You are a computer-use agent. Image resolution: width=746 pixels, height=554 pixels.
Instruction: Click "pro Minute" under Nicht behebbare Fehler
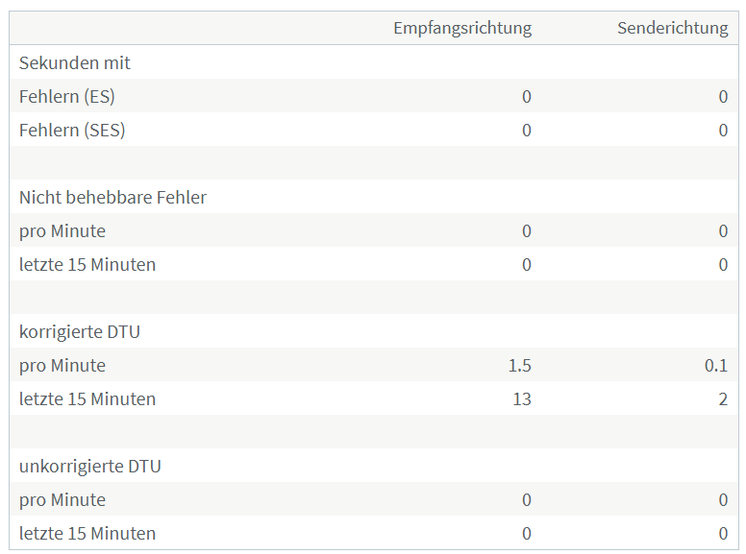[62, 230]
